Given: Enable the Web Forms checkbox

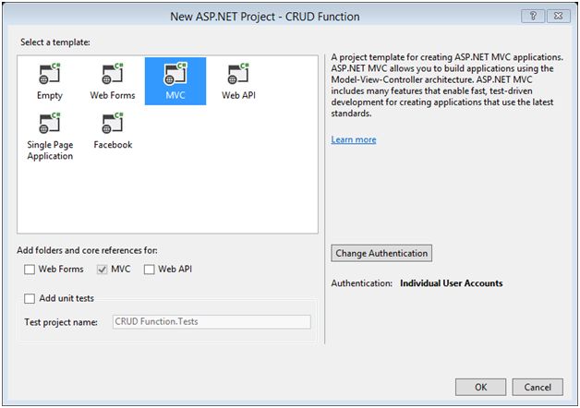Looking at the screenshot, I should click(30, 269).
